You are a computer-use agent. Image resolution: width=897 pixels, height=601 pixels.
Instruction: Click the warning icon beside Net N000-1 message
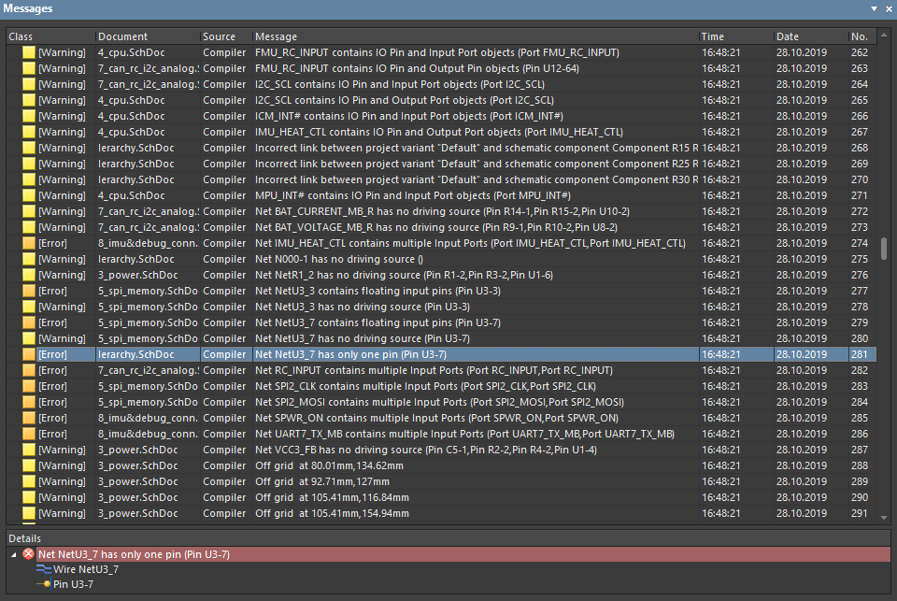28,259
